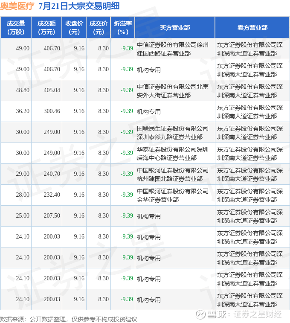The height and width of the screenshot is (323, 290).
Task: Click 9.16 closing price in the 36.20 row
Action: coord(79,111)
